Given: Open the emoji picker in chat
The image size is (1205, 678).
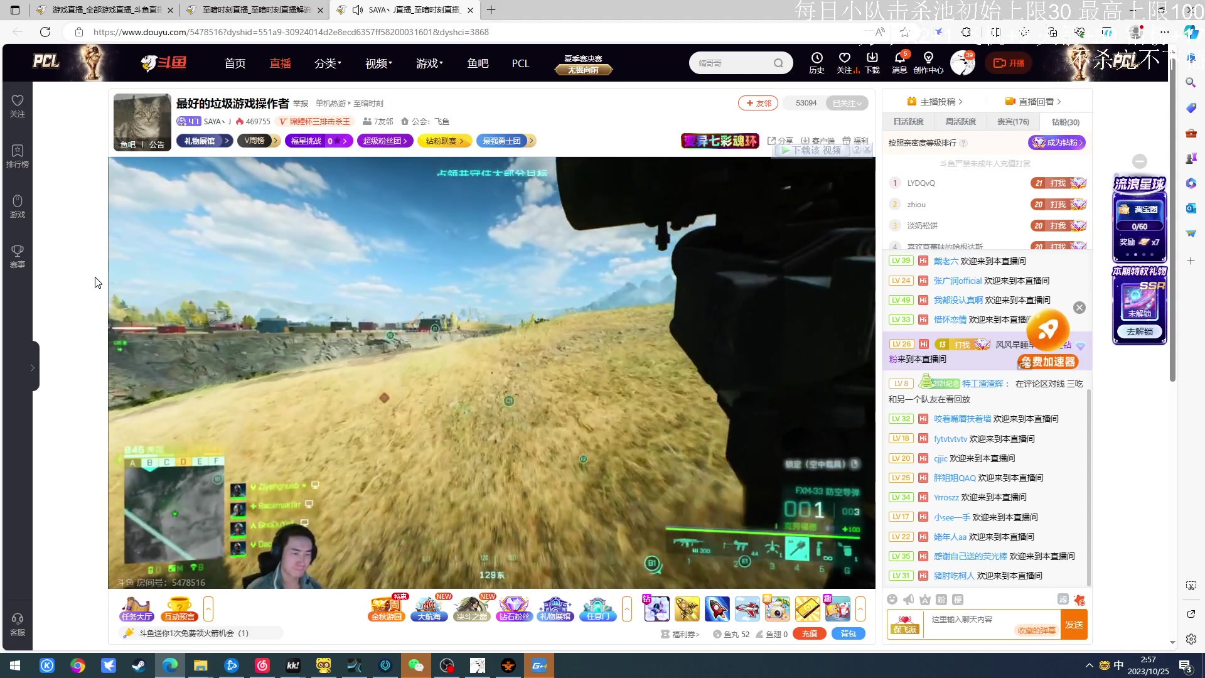Looking at the screenshot, I should 892,600.
